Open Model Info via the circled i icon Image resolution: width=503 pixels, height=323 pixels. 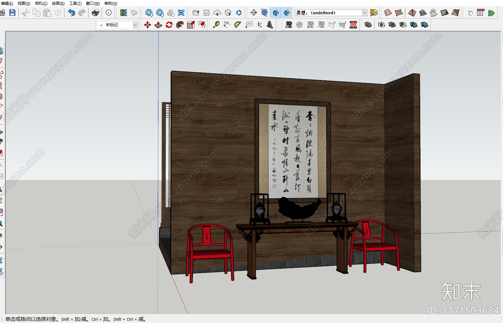click(x=109, y=13)
